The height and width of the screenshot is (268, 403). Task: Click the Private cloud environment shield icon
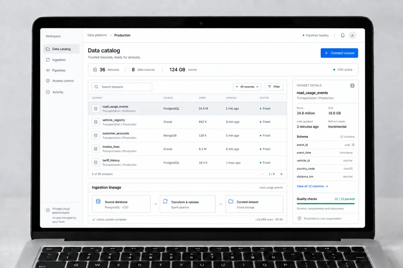point(48,210)
